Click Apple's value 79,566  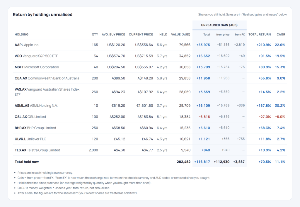[x=185, y=45]
